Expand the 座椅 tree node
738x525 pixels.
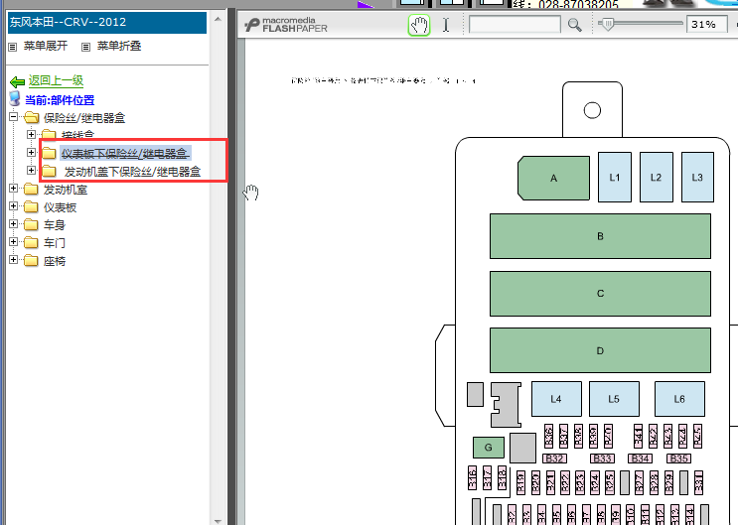click(x=13, y=260)
